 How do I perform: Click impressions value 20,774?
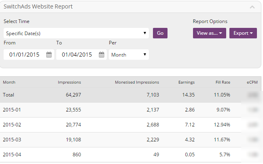tap(73, 125)
